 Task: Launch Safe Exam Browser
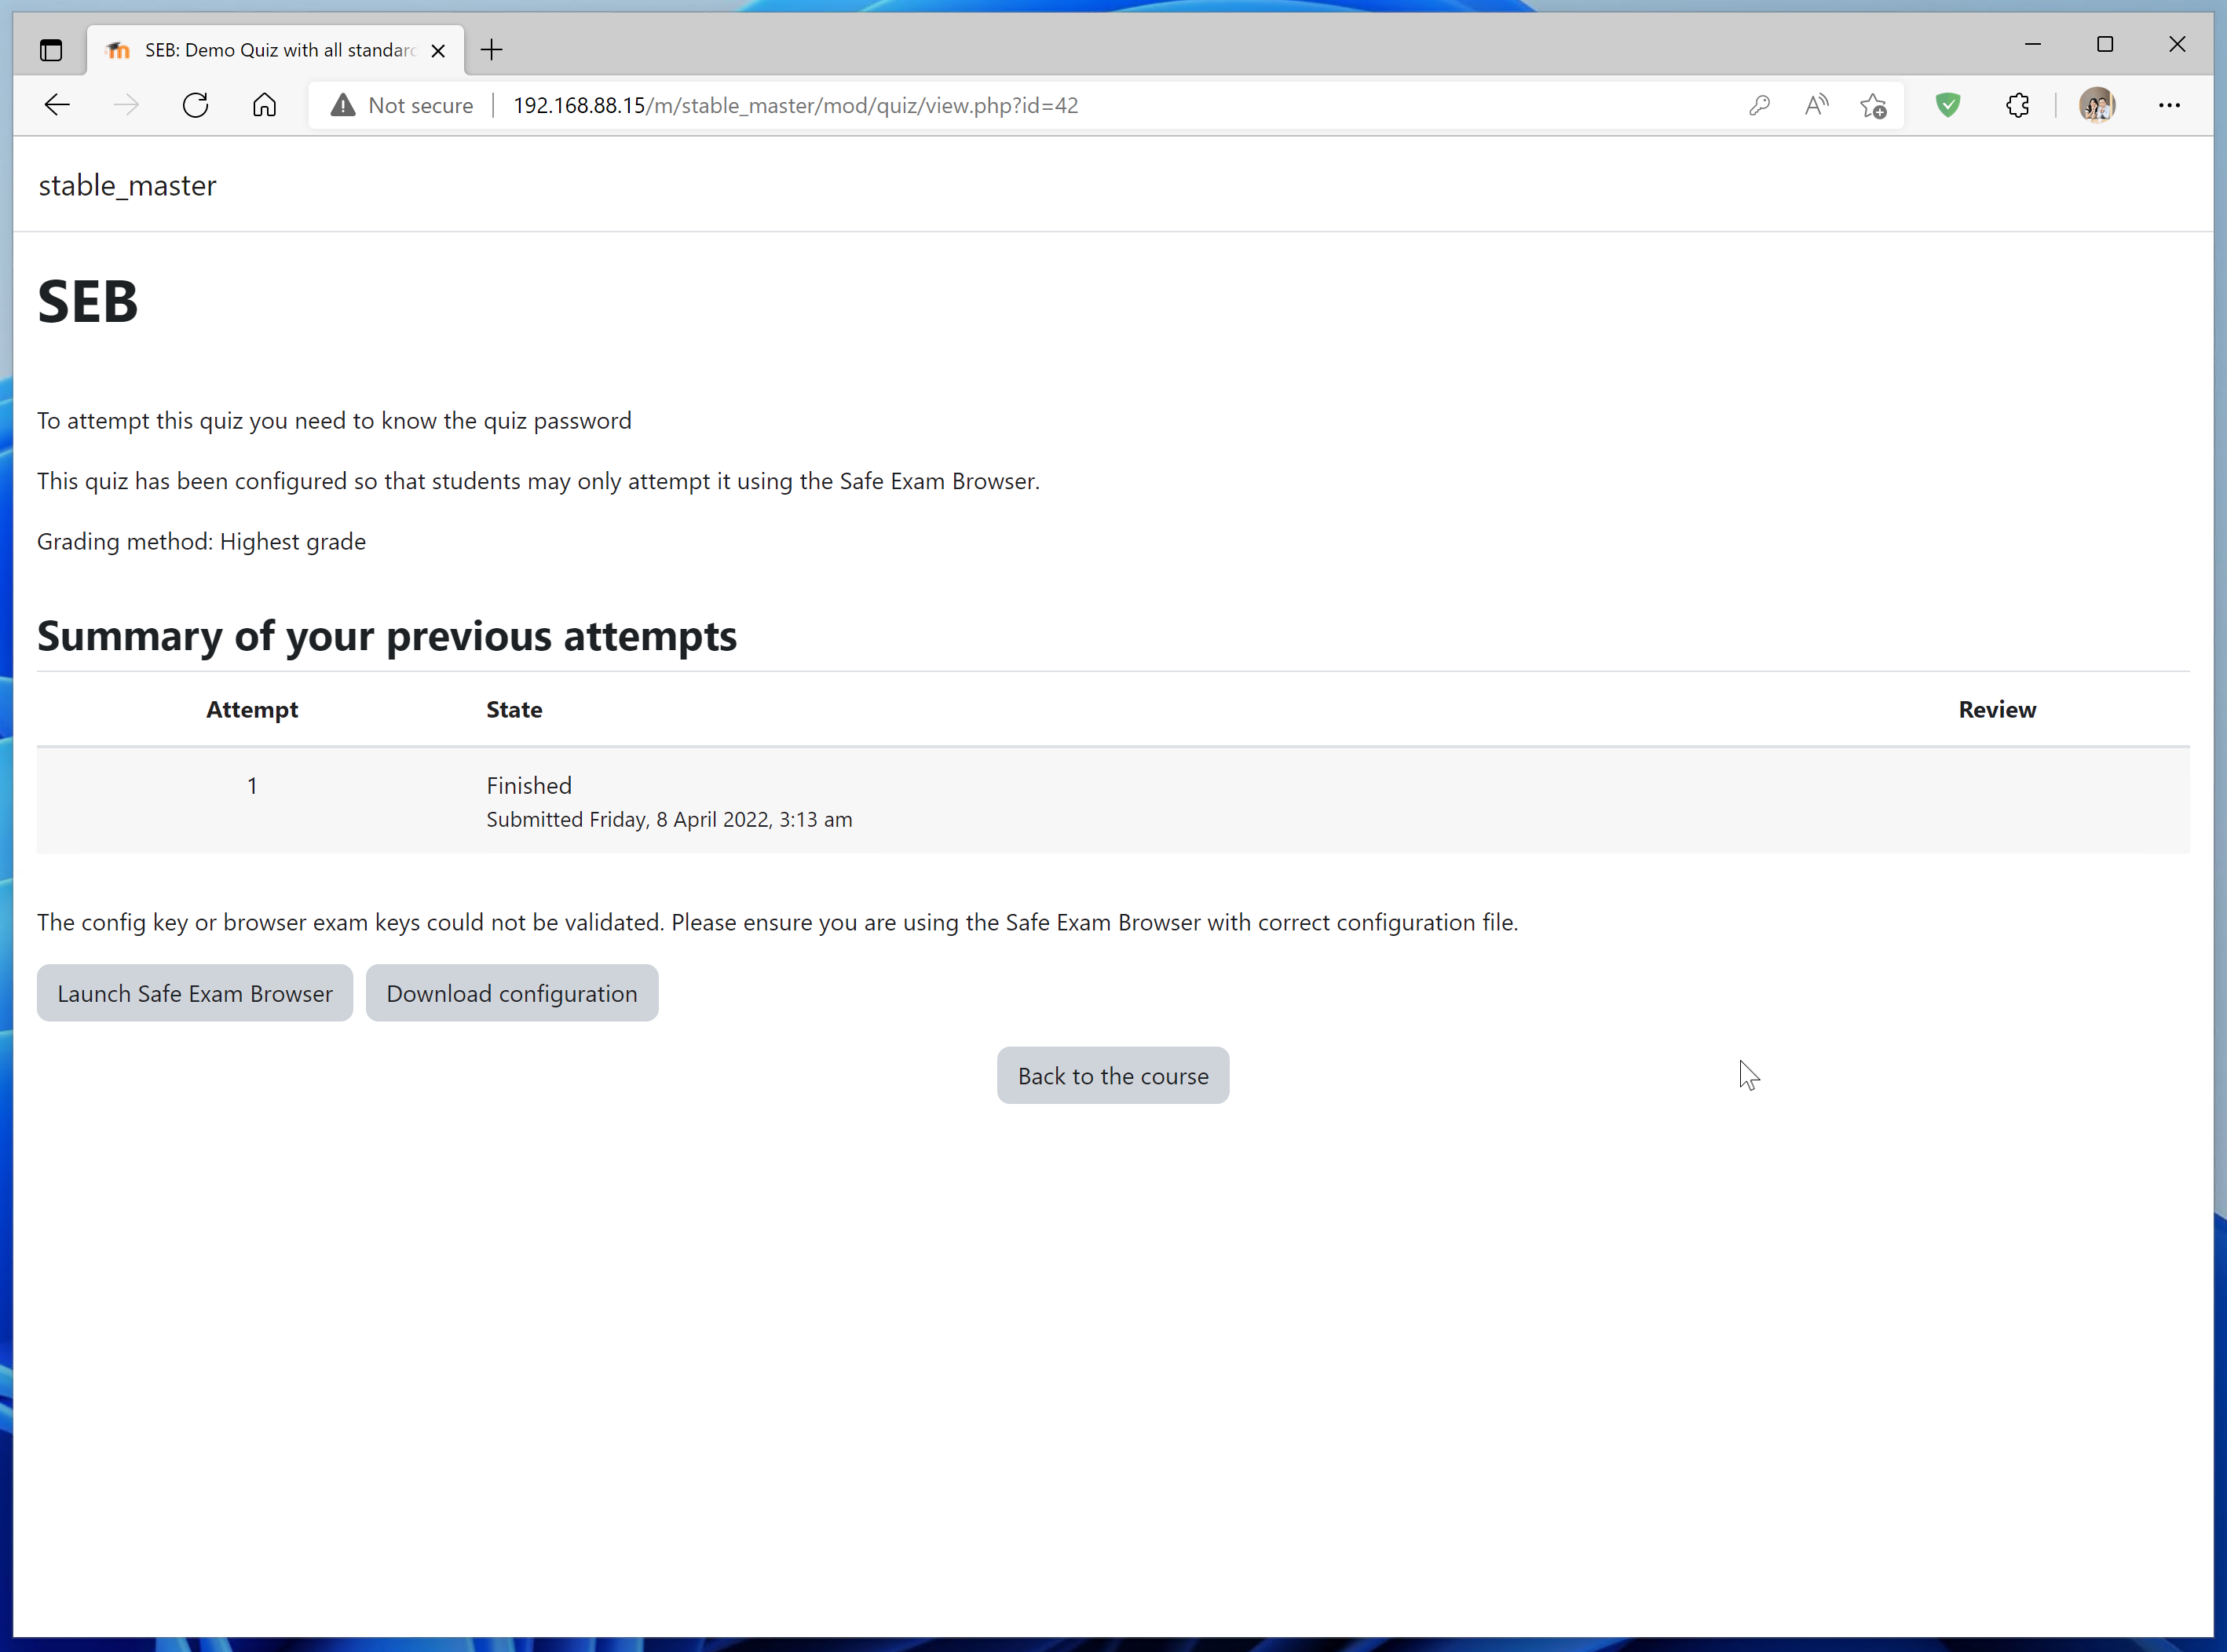coord(195,993)
